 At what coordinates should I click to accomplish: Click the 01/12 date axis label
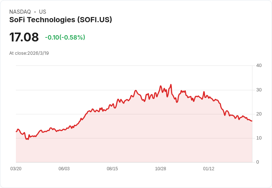209,169
